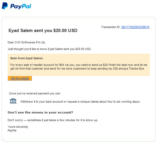Click the PayPal double-P logo icon
This screenshot has height=146, width=161.
click(5, 6)
